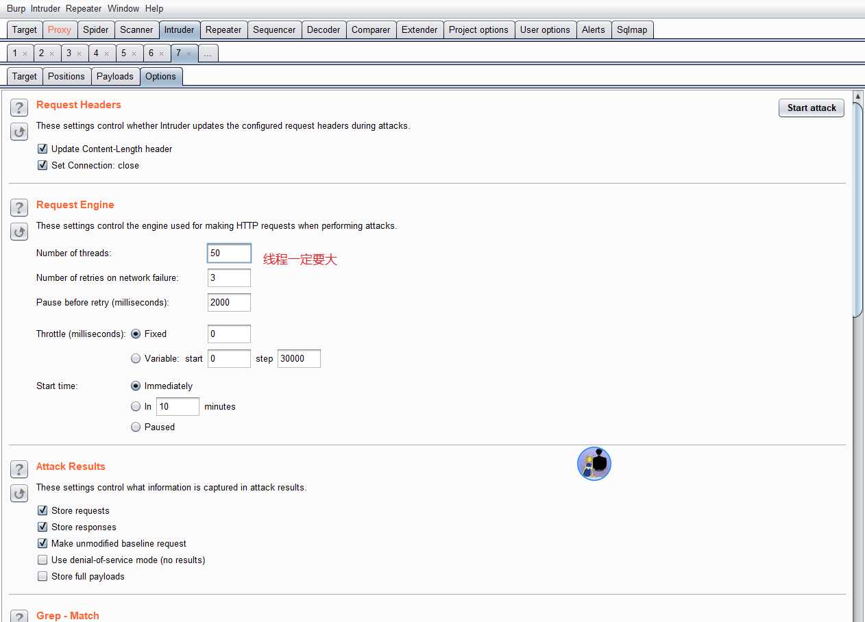Switch to the Comparer tool tab

(371, 29)
